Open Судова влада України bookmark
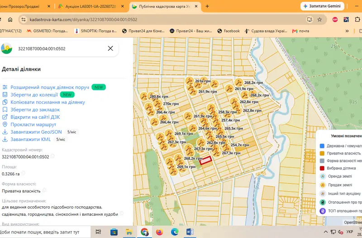The height and width of the screenshot is (238, 362). click(x=266, y=31)
